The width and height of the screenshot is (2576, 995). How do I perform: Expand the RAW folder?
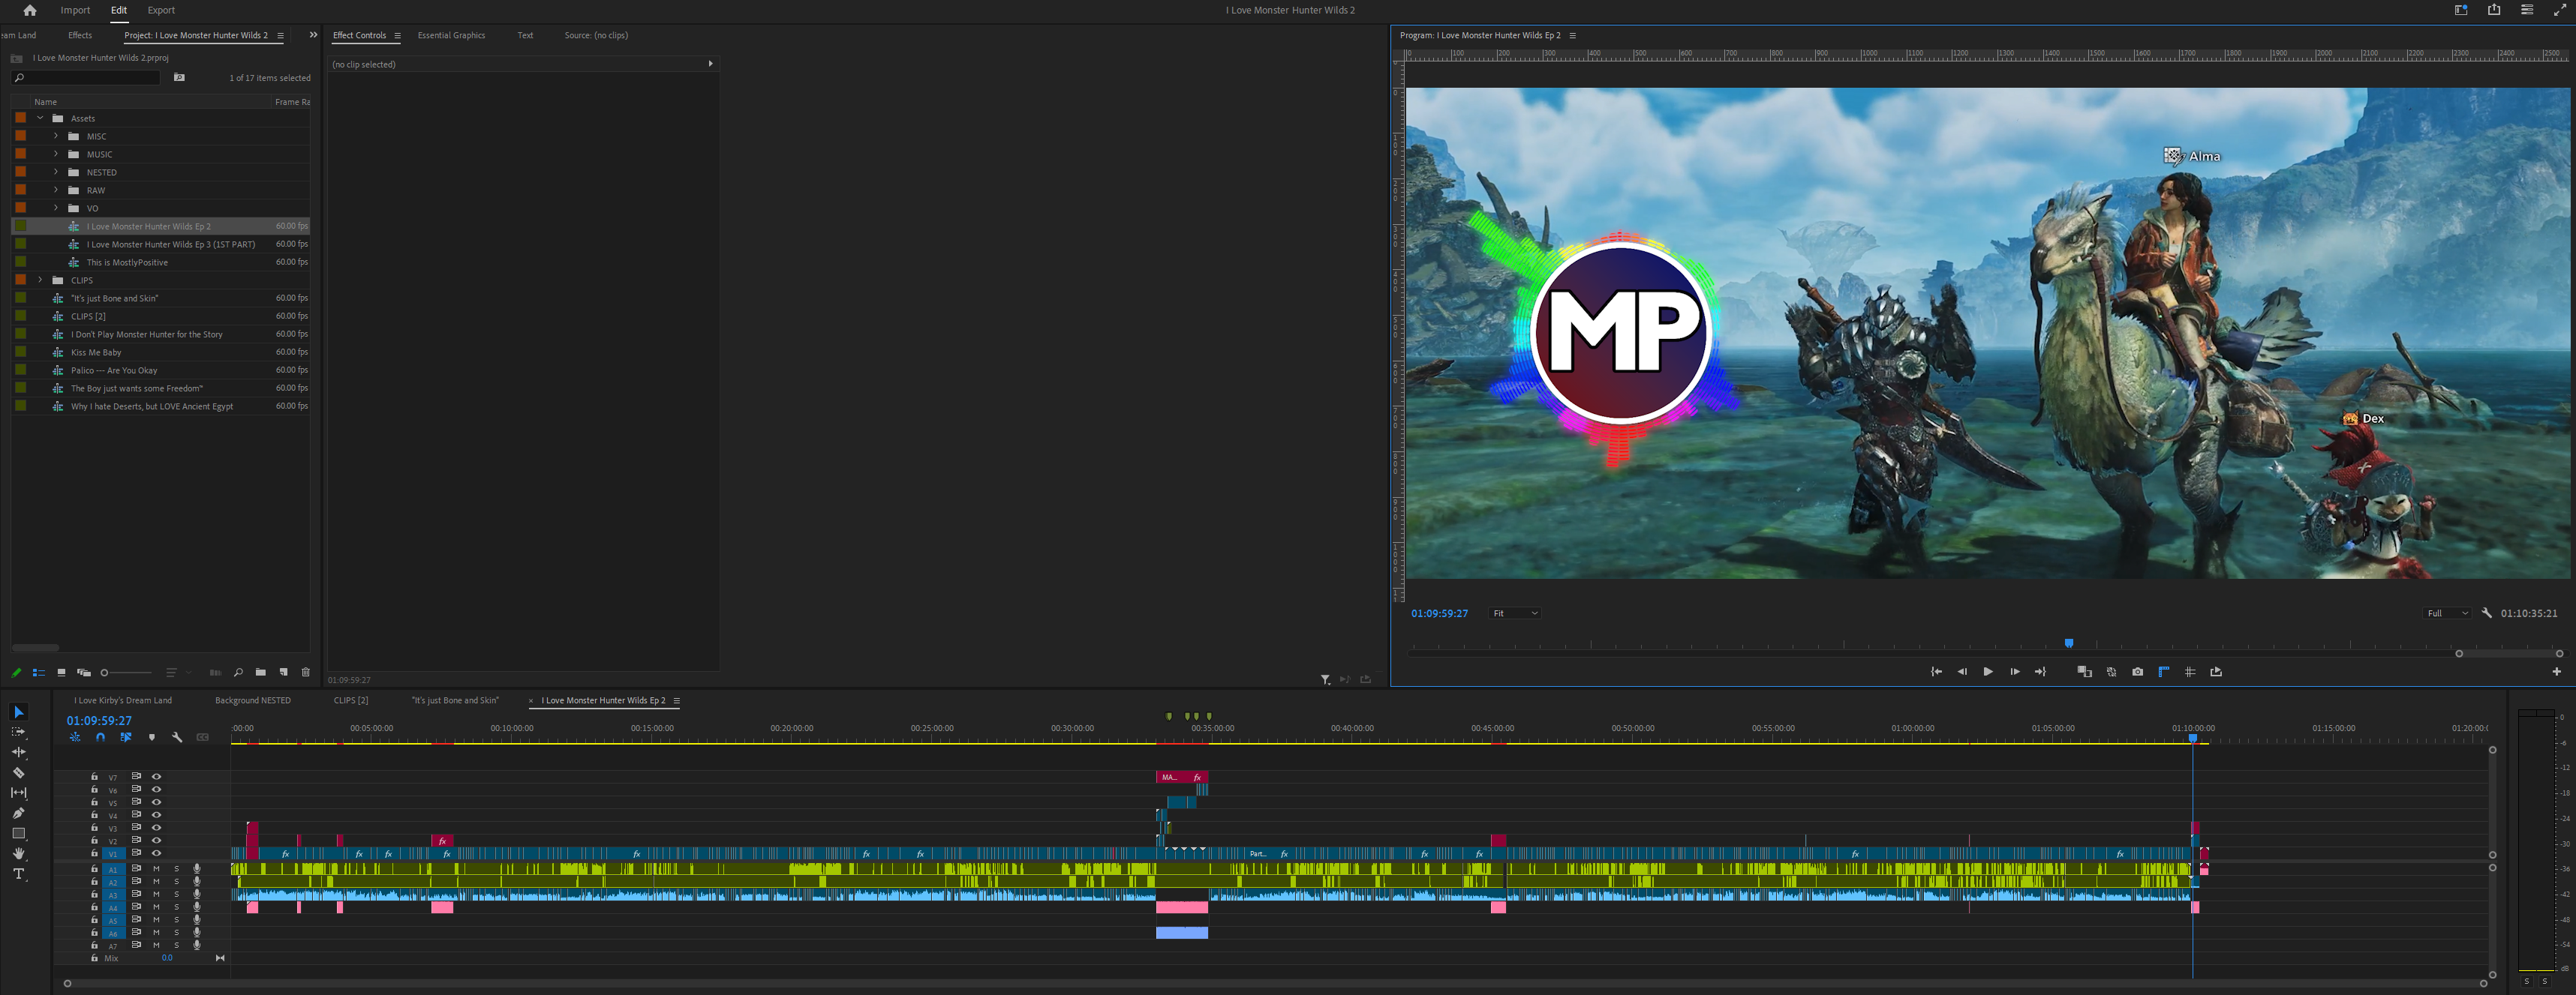pyautogui.click(x=56, y=190)
